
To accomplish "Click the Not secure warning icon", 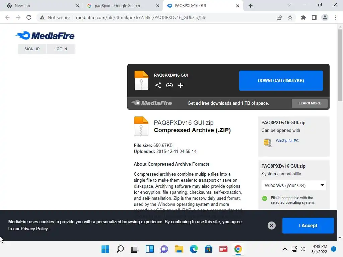I will tap(42, 17).
